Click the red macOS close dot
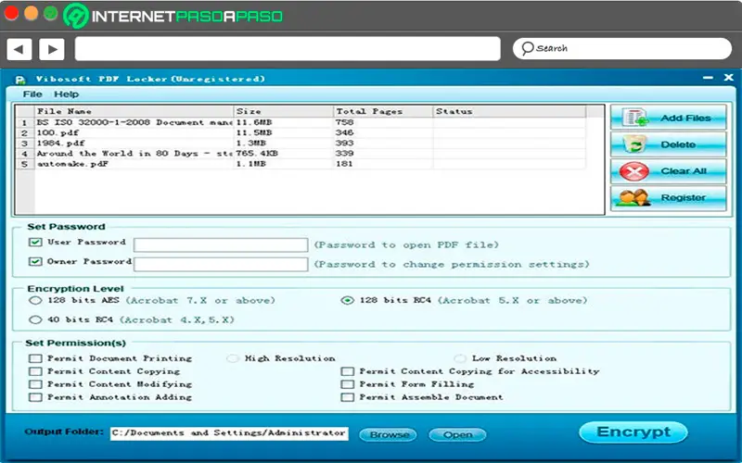 point(11,13)
